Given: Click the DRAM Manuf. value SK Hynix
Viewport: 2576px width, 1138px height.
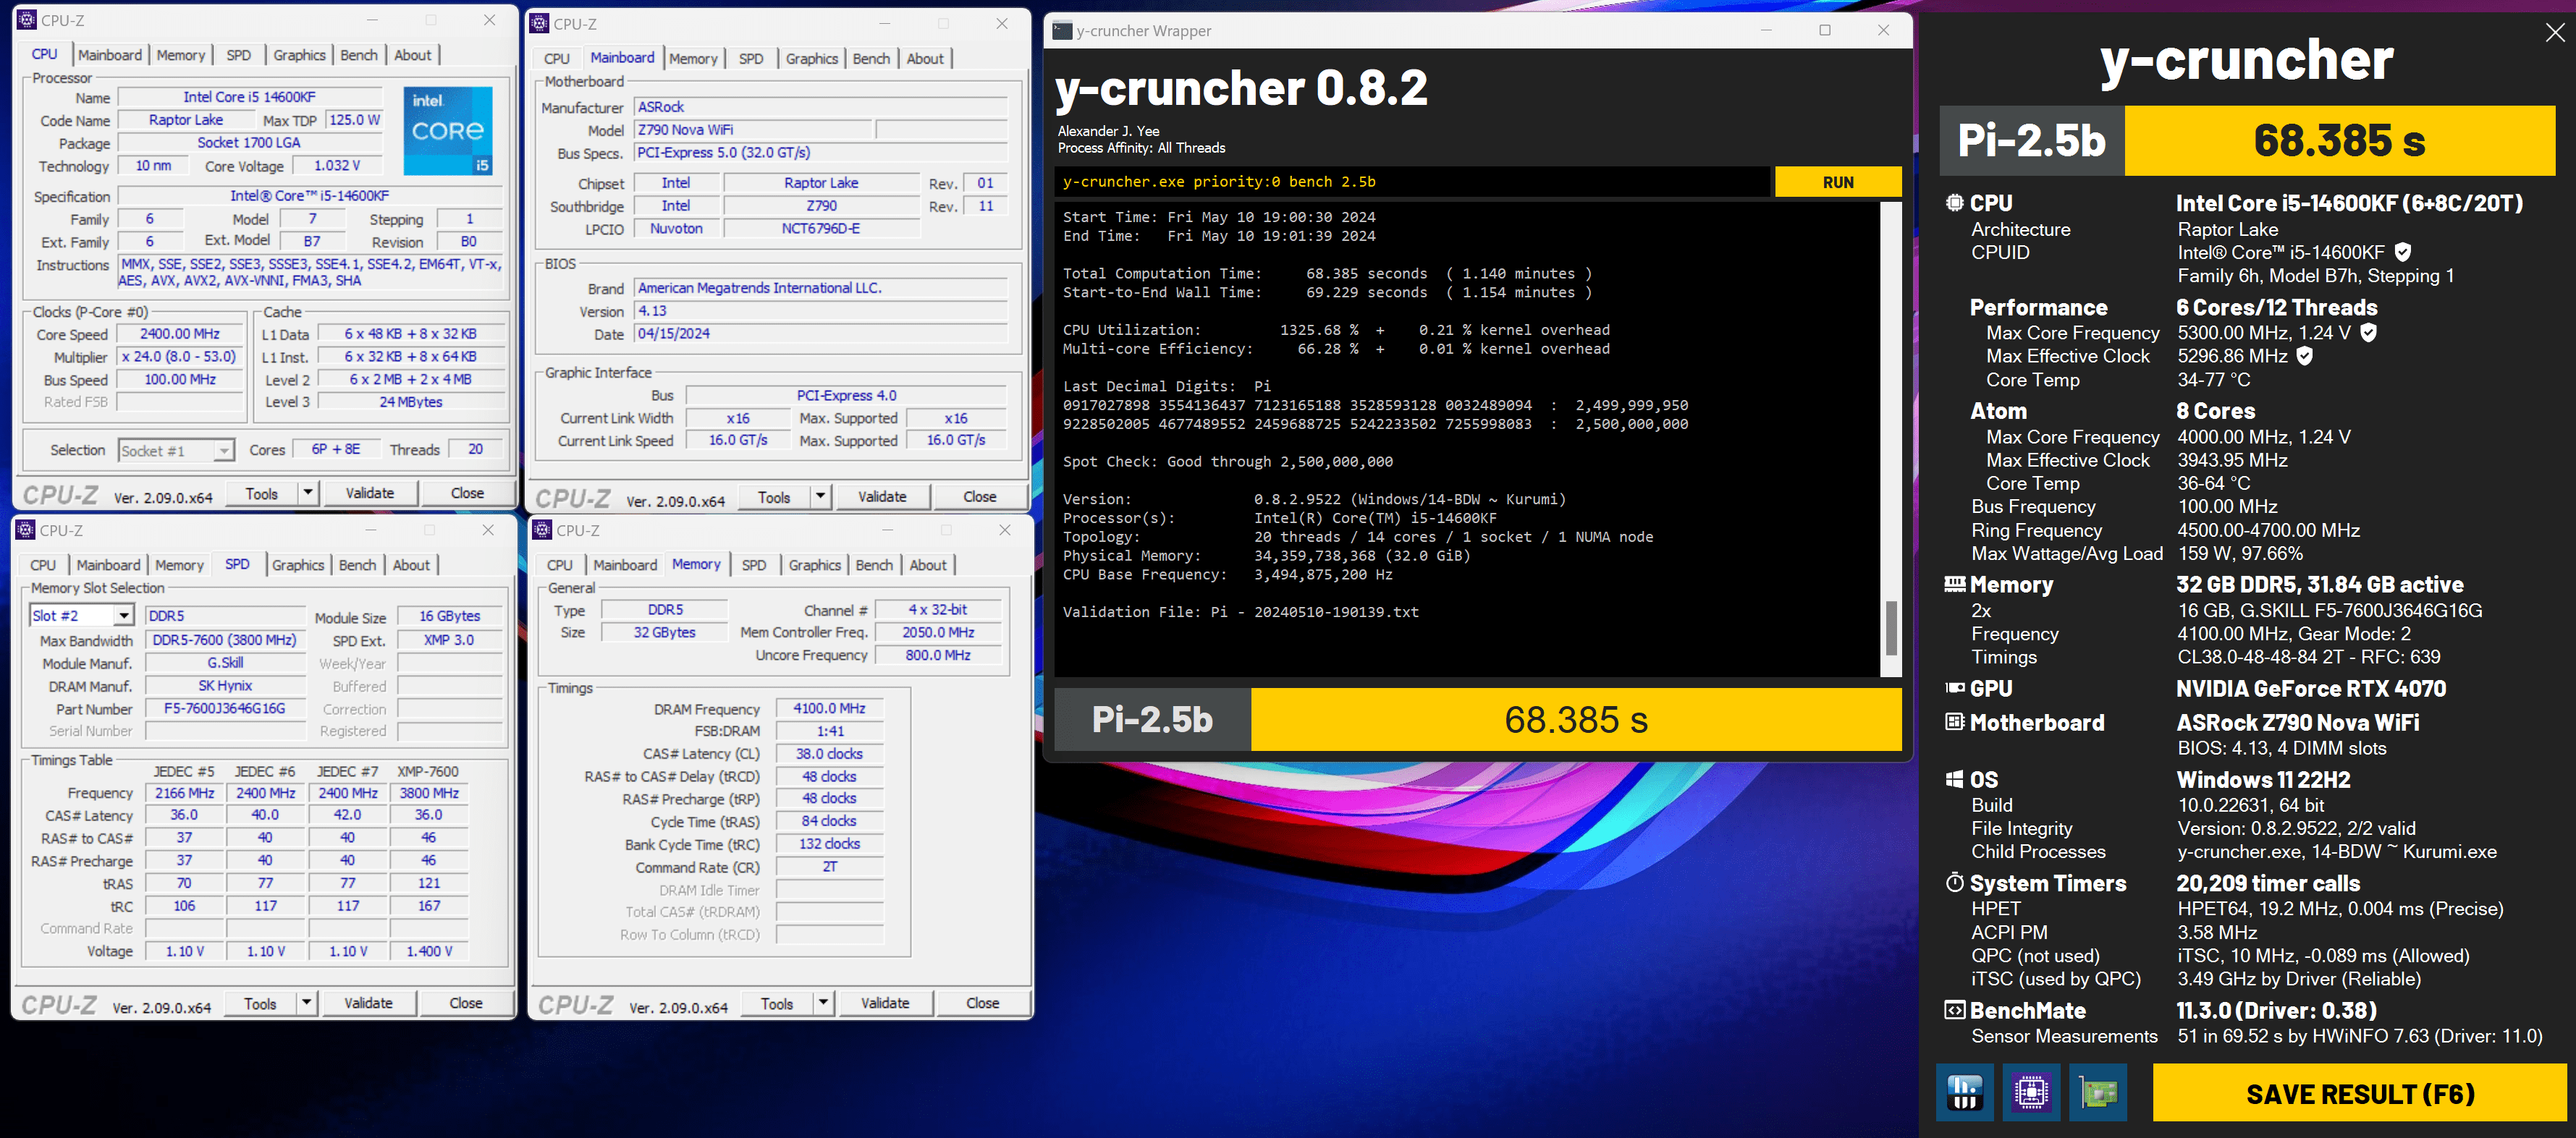Looking at the screenshot, I should [x=225, y=685].
